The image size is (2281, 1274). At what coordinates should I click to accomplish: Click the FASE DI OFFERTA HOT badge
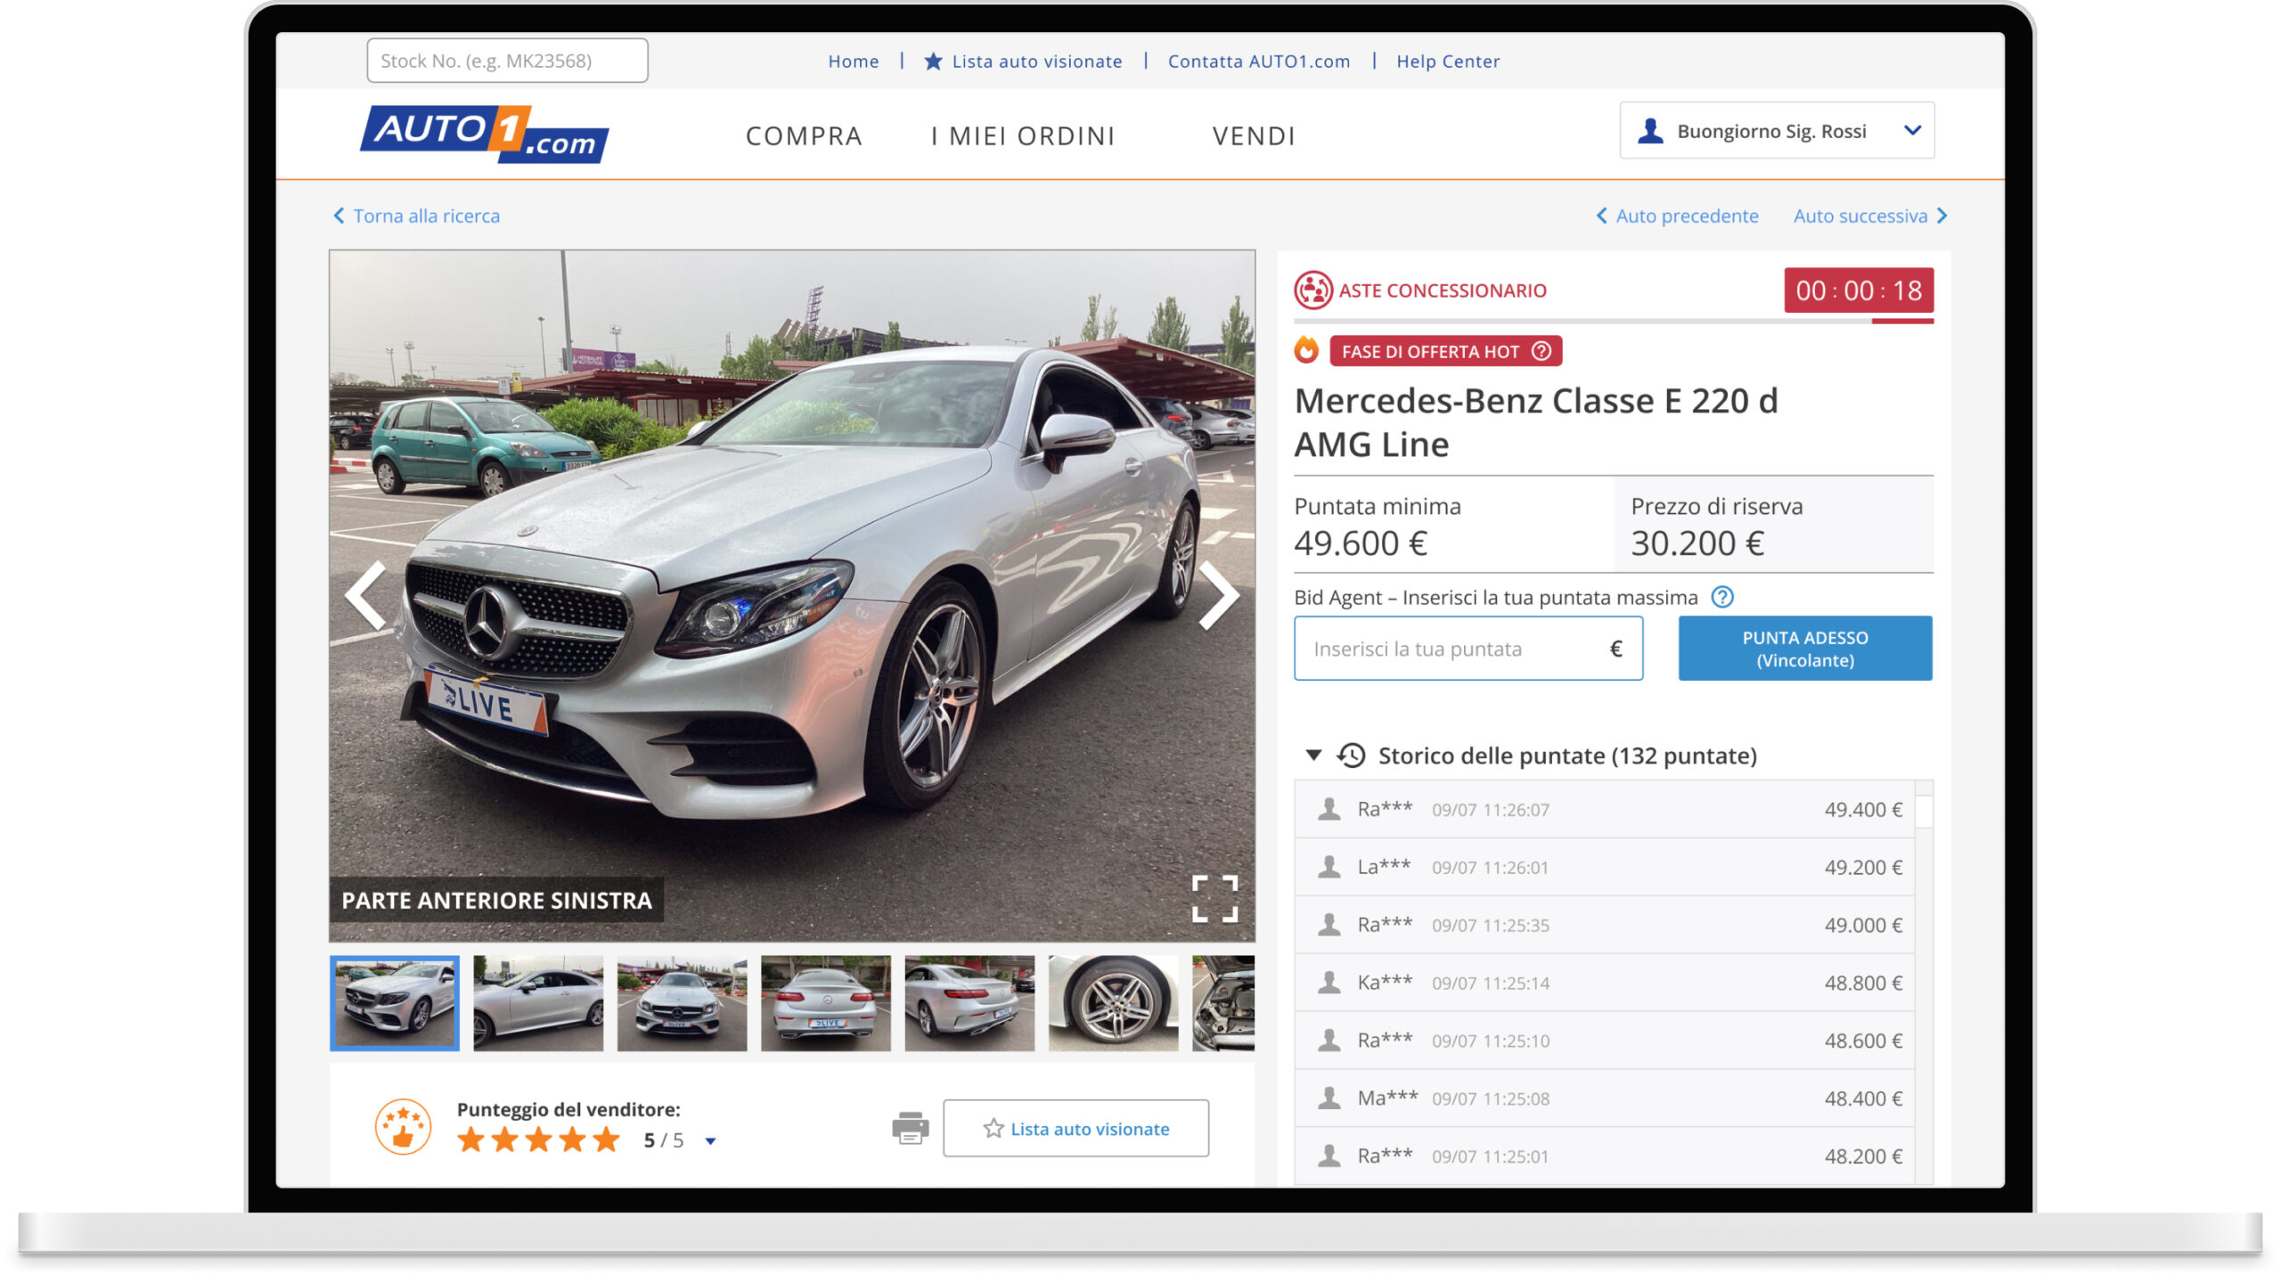pyautogui.click(x=1444, y=351)
